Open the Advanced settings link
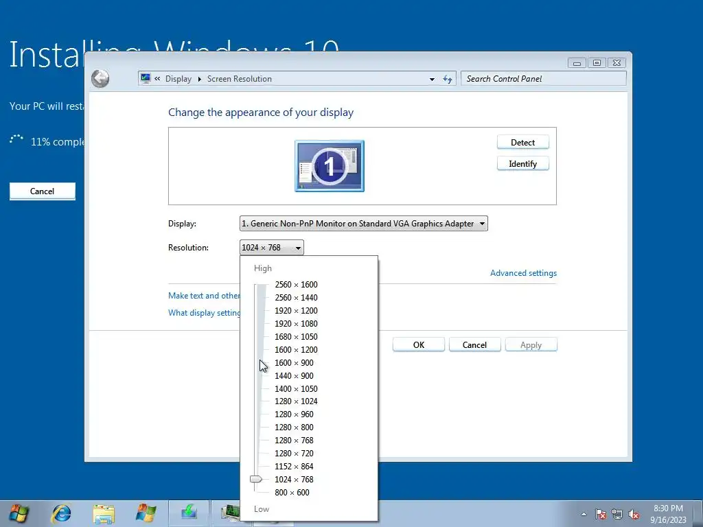This screenshot has height=527, width=703. [523, 273]
